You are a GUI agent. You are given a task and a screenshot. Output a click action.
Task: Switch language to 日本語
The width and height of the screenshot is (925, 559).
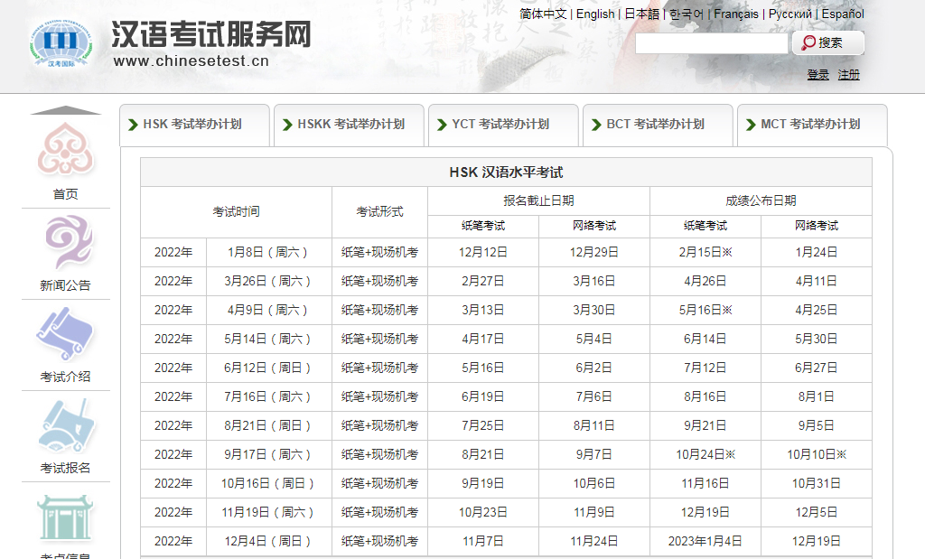click(x=642, y=14)
